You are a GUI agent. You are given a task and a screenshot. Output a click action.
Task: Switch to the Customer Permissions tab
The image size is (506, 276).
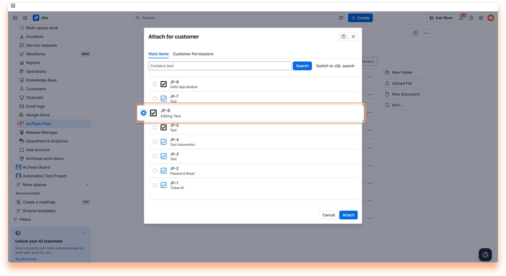pos(193,54)
